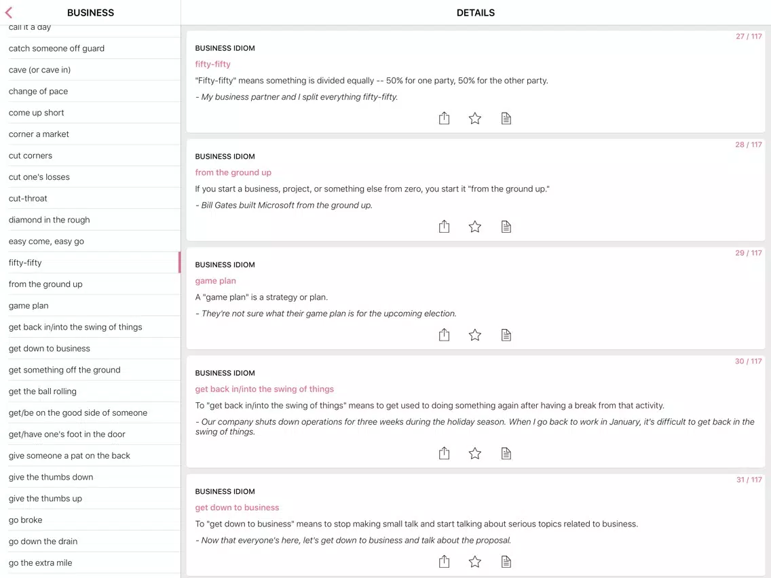Choose 'give the thumbs up' in sidebar
Viewport: 771px width, 578px height.
click(x=45, y=499)
